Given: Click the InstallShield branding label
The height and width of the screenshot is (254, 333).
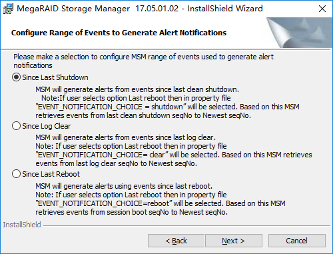Looking at the screenshot, I should [x=22, y=225].
